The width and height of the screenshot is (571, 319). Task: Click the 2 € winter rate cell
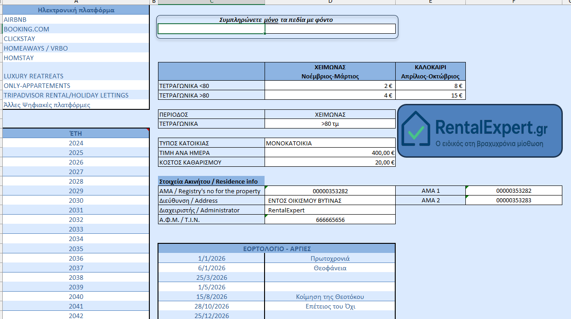[x=330, y=86]
